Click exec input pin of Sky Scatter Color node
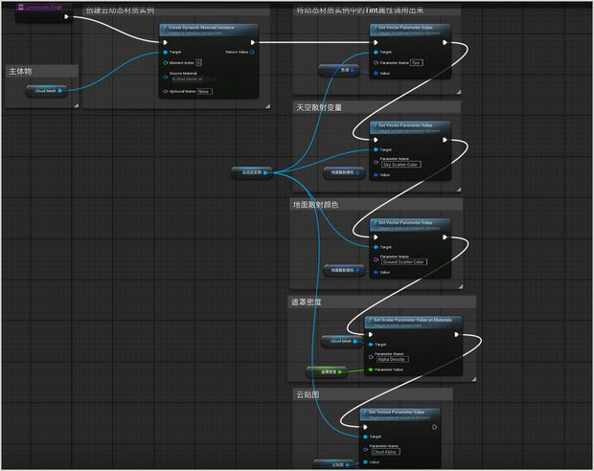 tap(376, 140)
